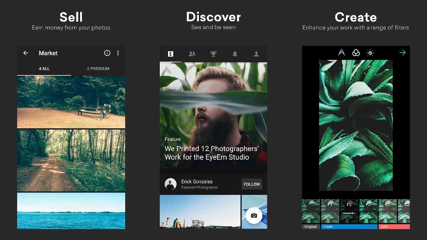The image size is (427, 240).
Task: Open the Market info icon
Action: pyautogui.click(x=107, y=53)
